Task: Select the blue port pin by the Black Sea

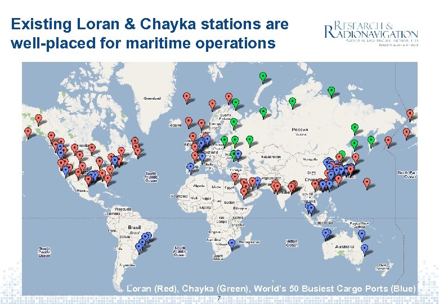Action: 238,155
